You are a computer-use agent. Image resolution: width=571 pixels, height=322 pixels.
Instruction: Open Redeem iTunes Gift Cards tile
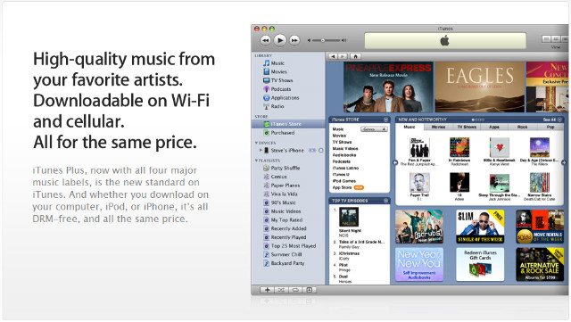tap(480, 264)
